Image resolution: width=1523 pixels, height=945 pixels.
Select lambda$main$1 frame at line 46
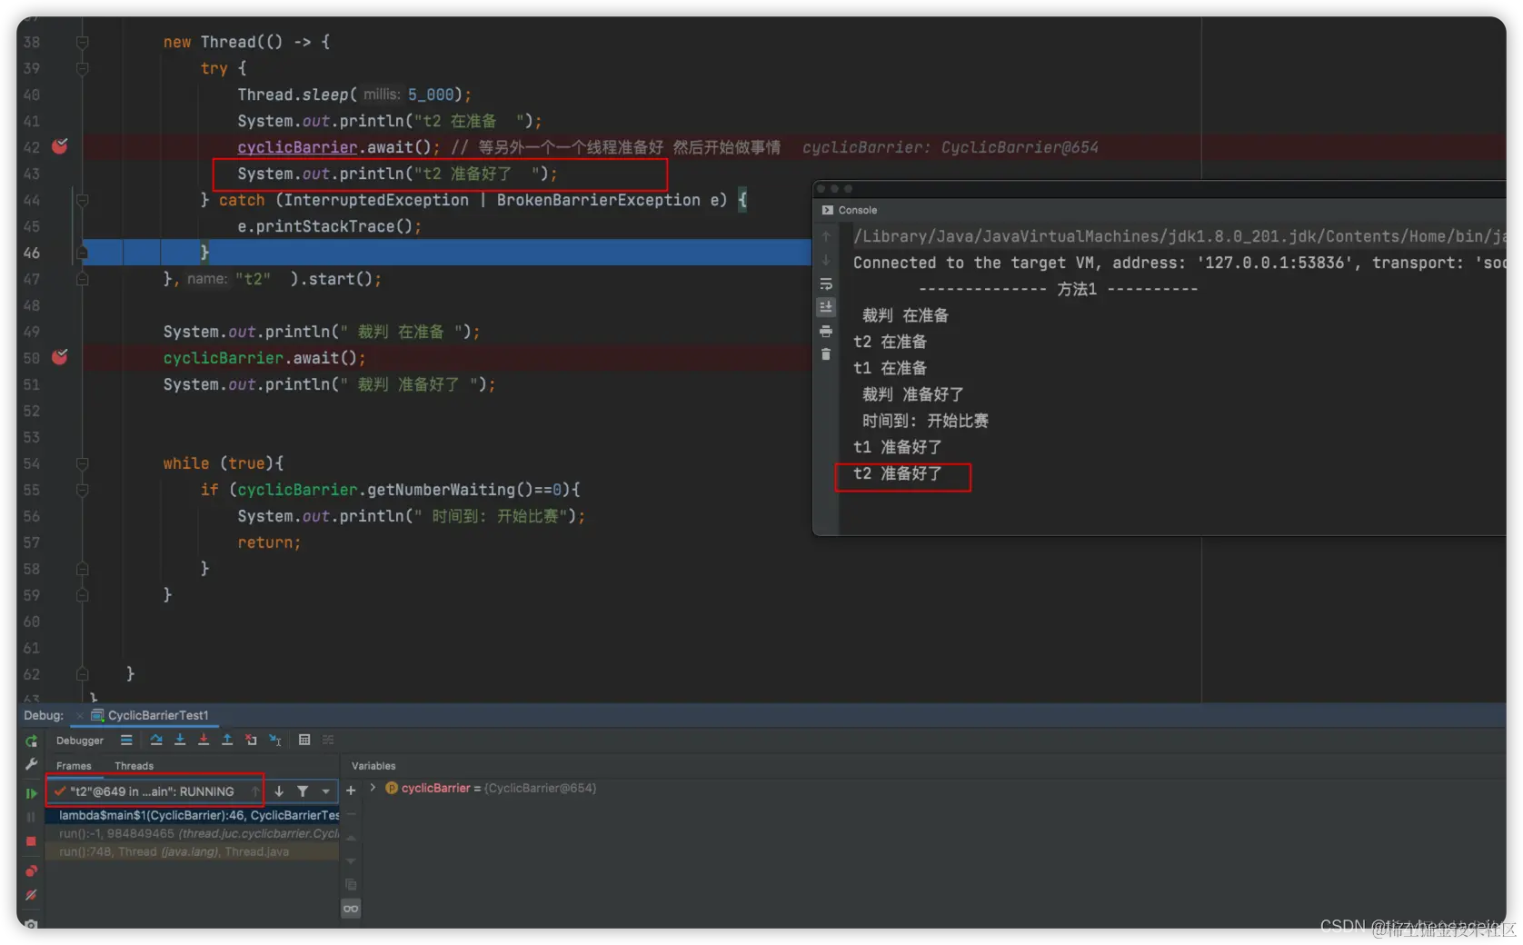pyautogui.click(x=193, y=815)
